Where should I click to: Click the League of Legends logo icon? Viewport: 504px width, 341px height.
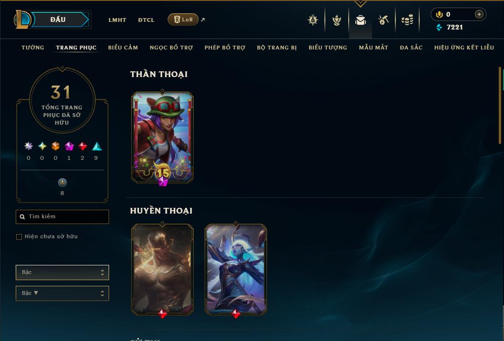pyautogui.click(x=22, y=19)
